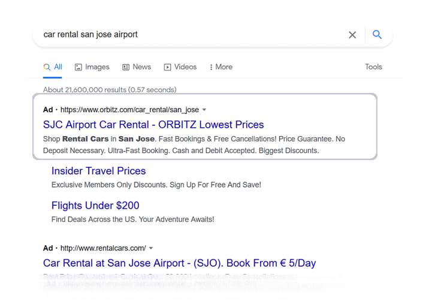
Task: Click the Images tab icon
Action: [78, 67]
